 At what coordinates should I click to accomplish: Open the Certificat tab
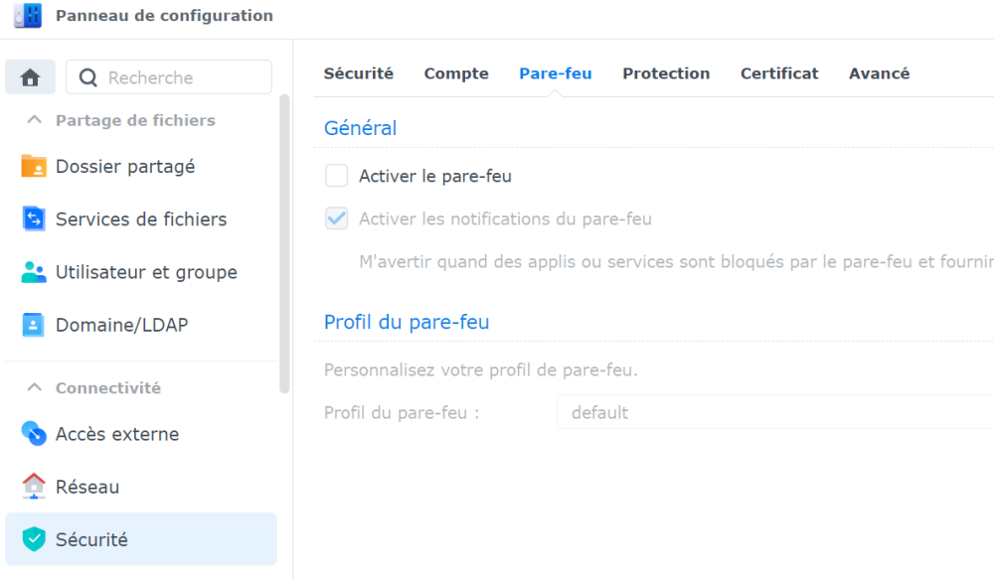779,73
